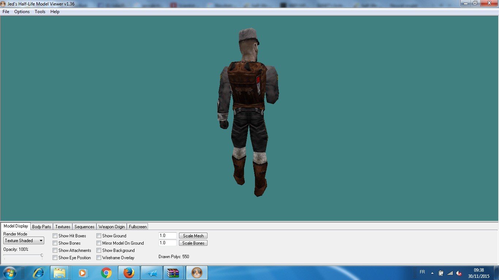Select the Half-Life Model Viewer taskbar icon
Screen dimensions: 499x280
click(197, 273)
